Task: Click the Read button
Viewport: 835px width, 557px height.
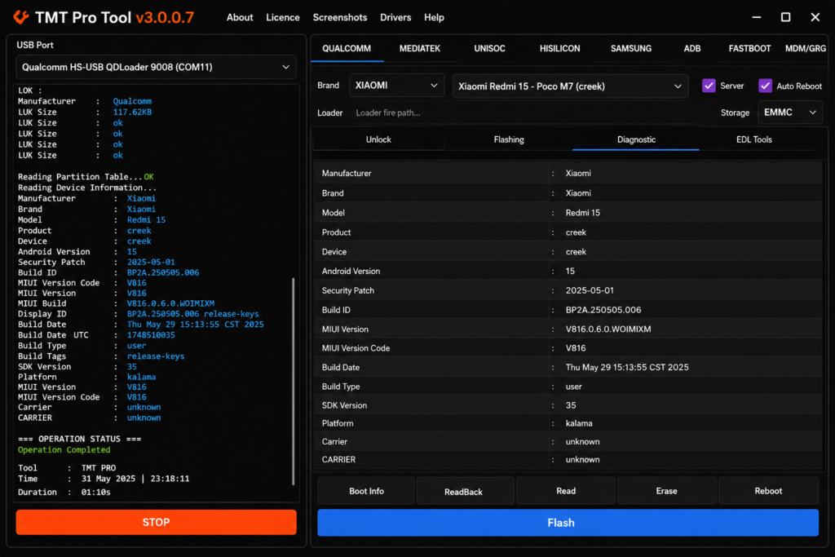Action: [x=566, y=491]
